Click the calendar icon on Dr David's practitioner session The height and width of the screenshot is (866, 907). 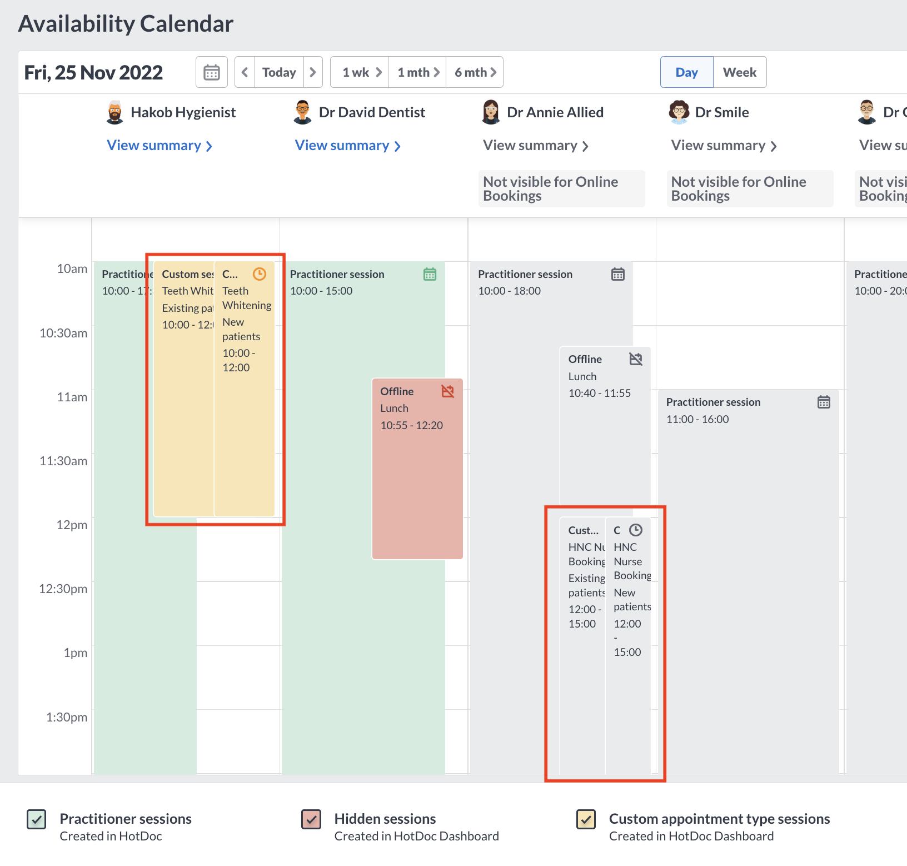tap(429, 274)
